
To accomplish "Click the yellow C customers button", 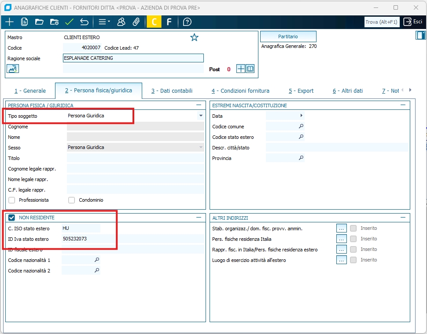I will tap(154, 22).
